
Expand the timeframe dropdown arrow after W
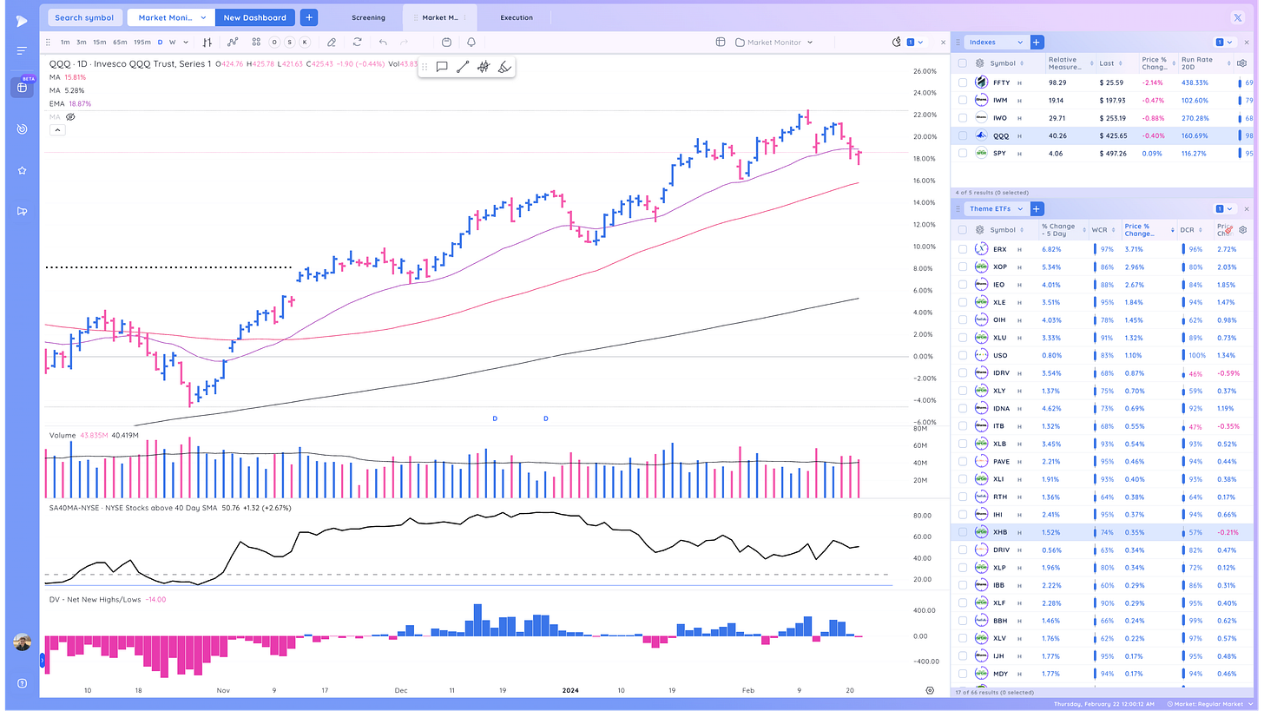tap(185, 42)
